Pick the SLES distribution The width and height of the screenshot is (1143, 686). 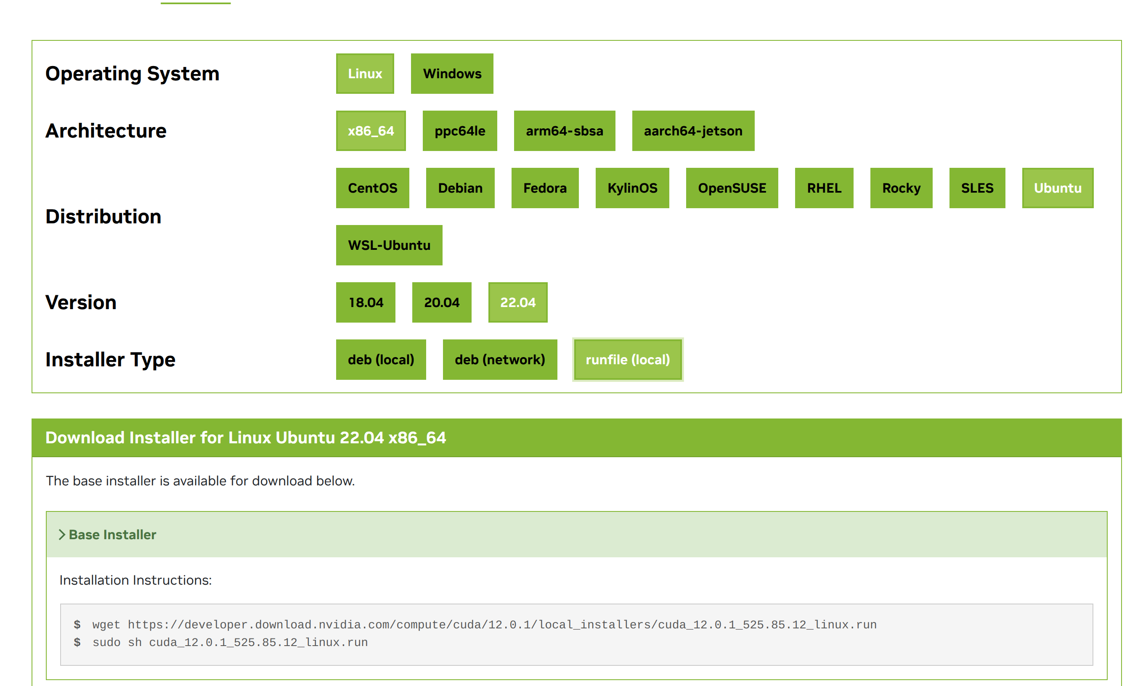tap(976, 188)
